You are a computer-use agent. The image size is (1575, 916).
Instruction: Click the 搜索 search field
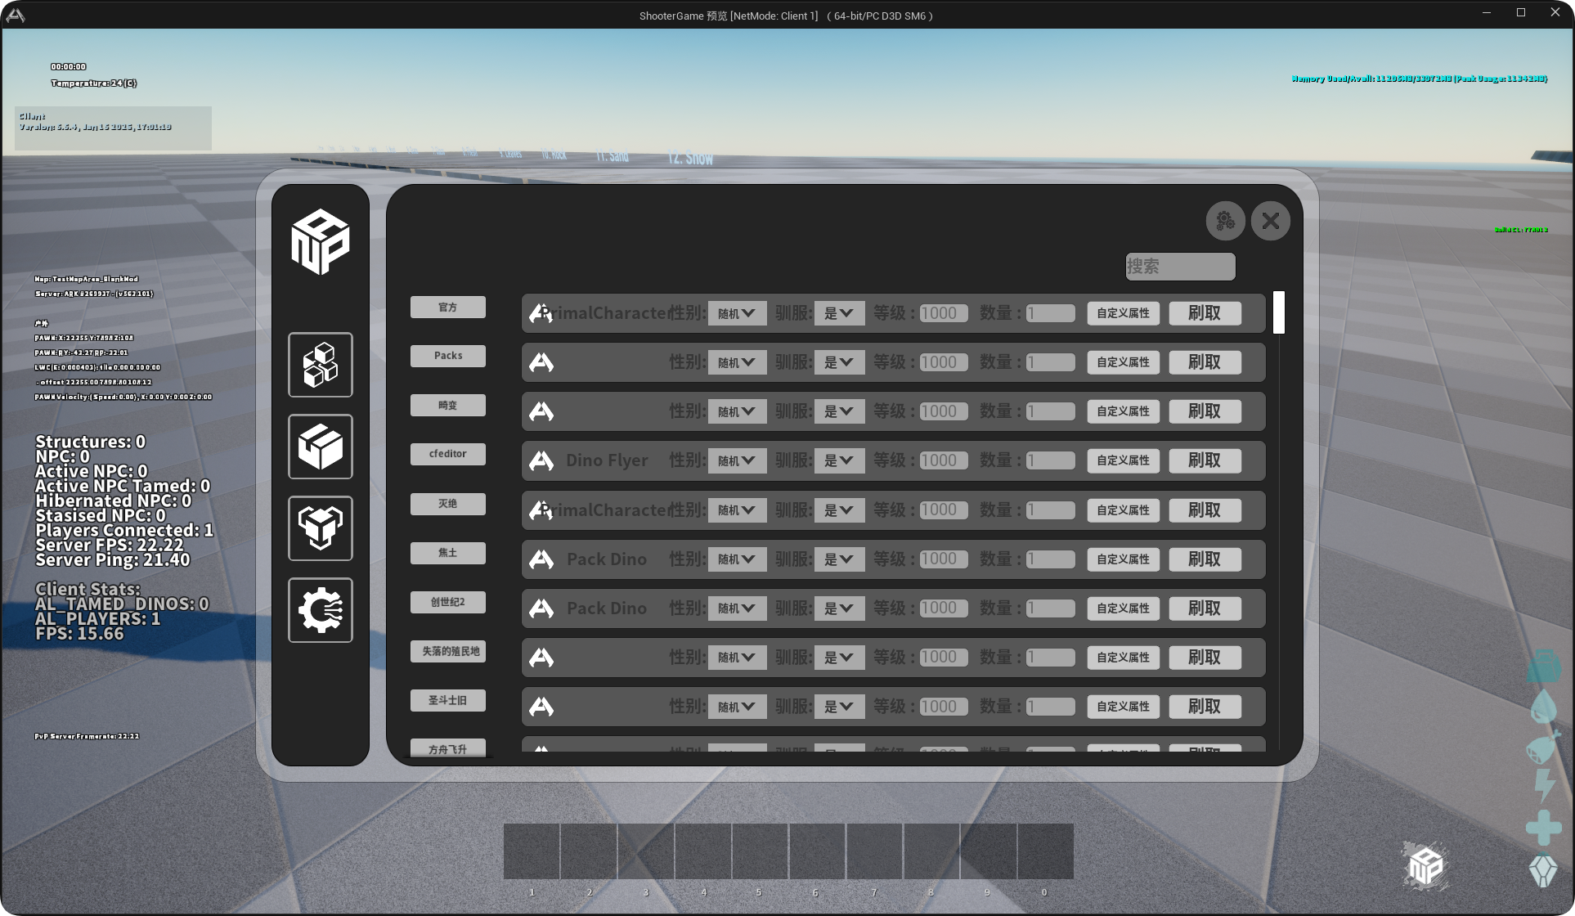click(x=1179, y=267)
